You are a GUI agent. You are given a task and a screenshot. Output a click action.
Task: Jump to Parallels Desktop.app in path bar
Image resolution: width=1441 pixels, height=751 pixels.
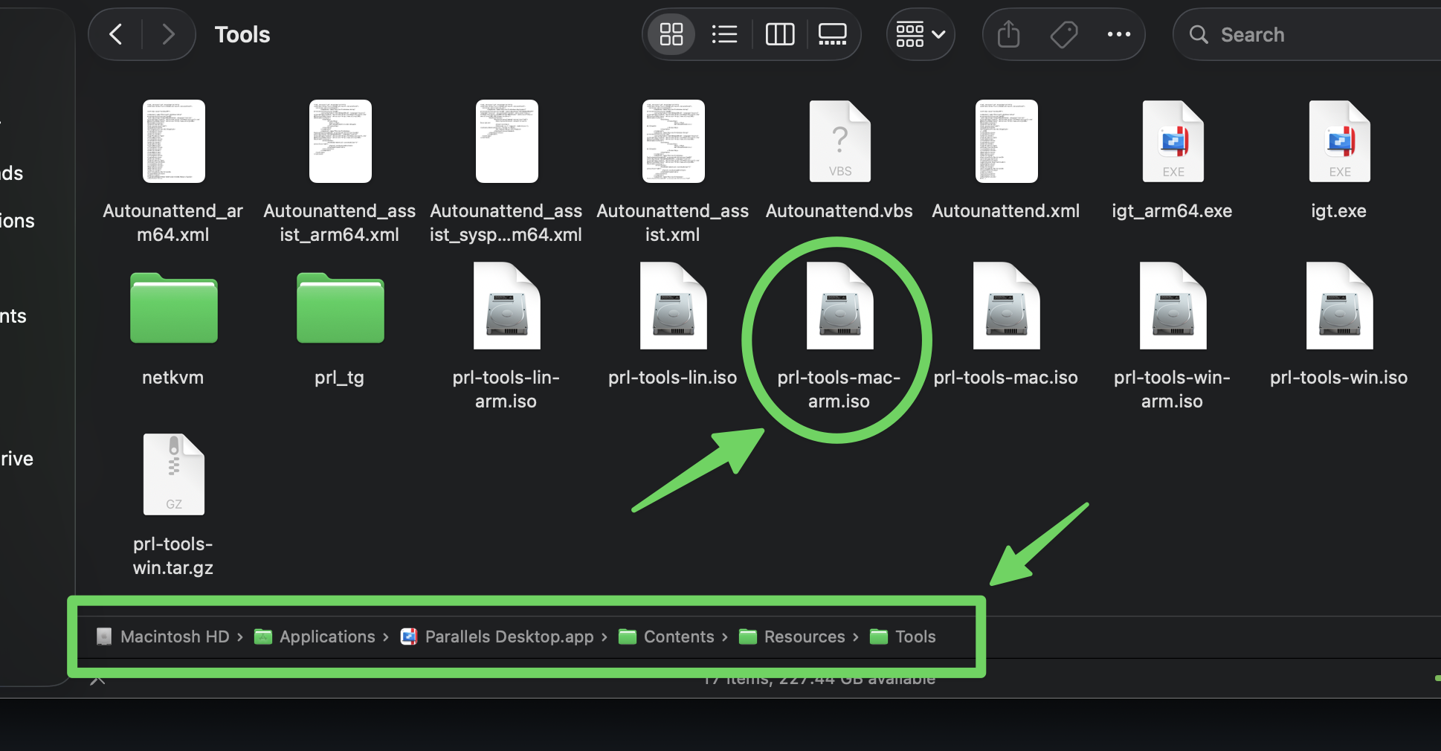(509, 636)
